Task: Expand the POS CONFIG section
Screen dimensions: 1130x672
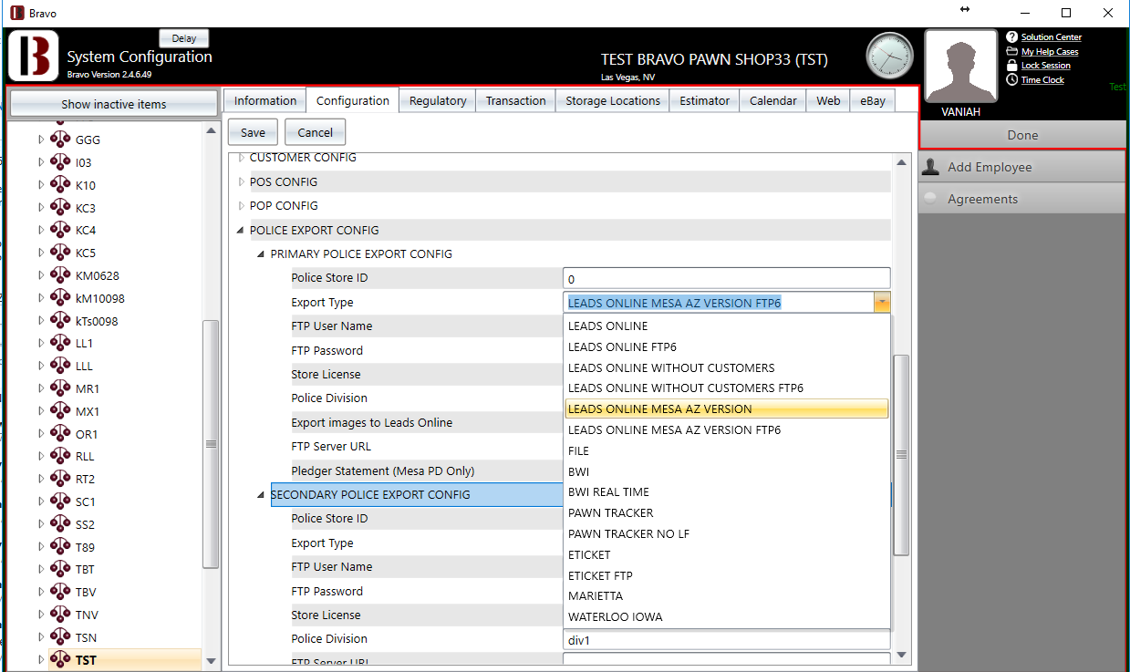Action: (x=241, y=181)
